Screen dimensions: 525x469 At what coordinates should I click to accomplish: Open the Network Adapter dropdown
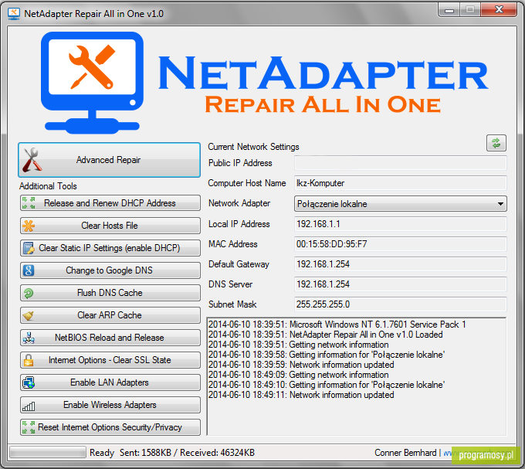pos(401,204)
